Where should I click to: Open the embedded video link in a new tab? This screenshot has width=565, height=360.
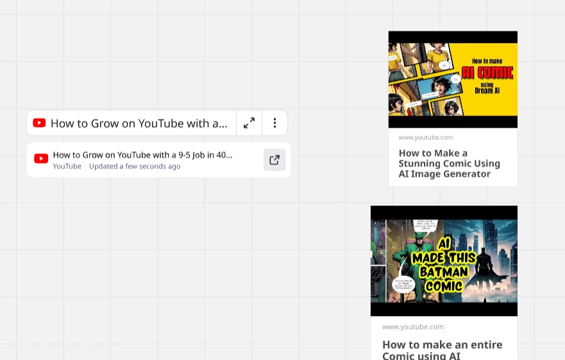(x=274, y=160)
